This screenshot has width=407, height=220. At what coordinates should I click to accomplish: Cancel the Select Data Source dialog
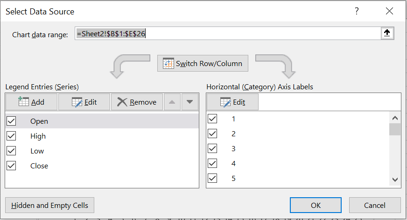click(x=375, y=205)
